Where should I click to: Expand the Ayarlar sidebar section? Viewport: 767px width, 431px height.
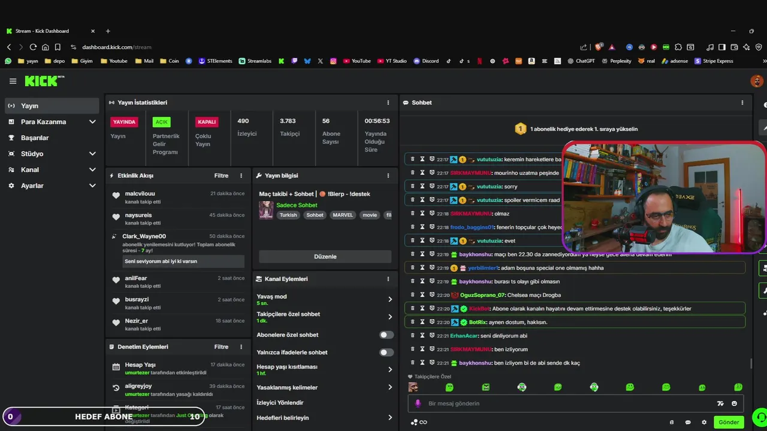click(x=92, y=186)
